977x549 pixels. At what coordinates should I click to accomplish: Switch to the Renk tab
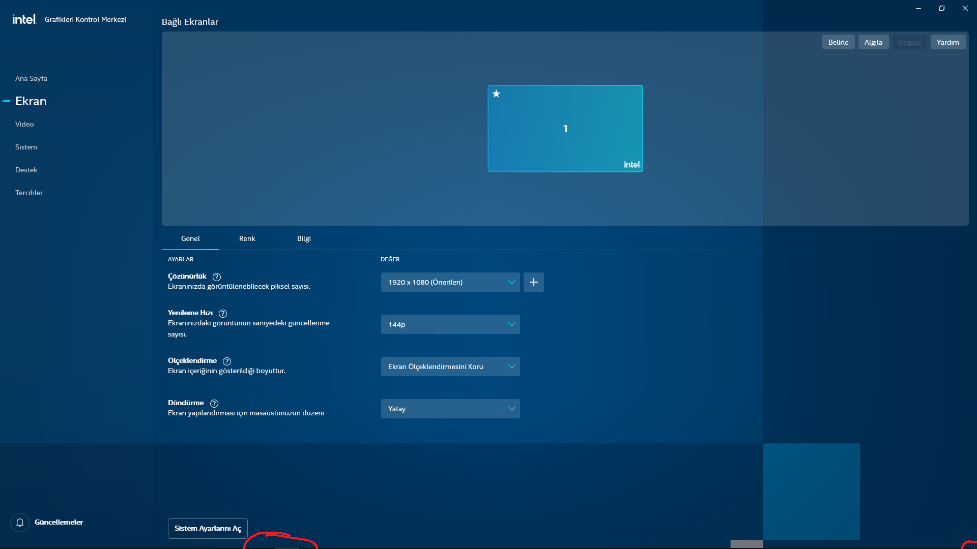click(247, 238)
